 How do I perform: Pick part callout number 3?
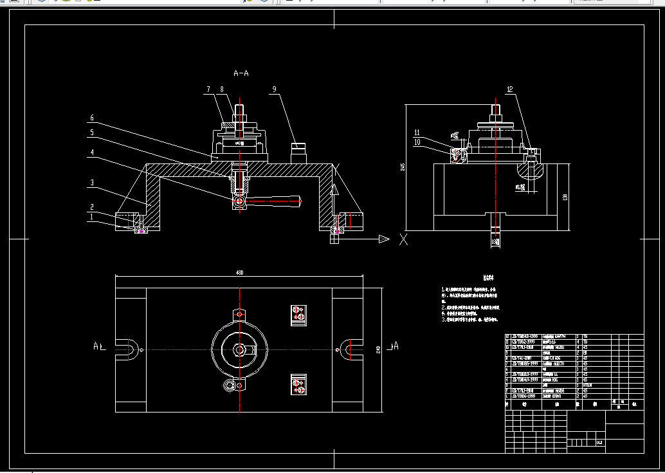(91, 182)
